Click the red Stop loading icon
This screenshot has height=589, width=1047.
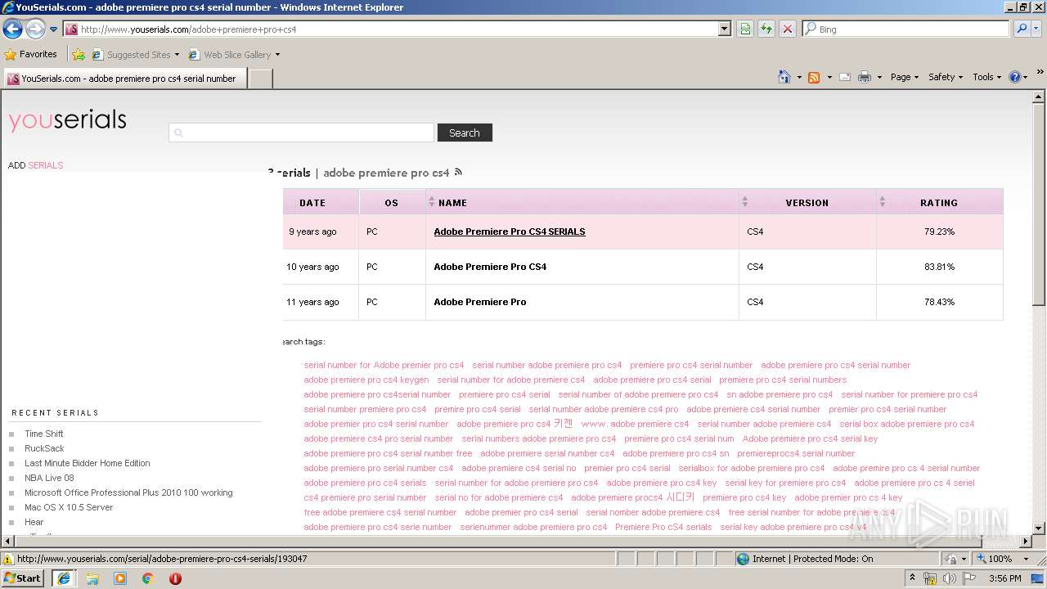click(x=788, y=29)
